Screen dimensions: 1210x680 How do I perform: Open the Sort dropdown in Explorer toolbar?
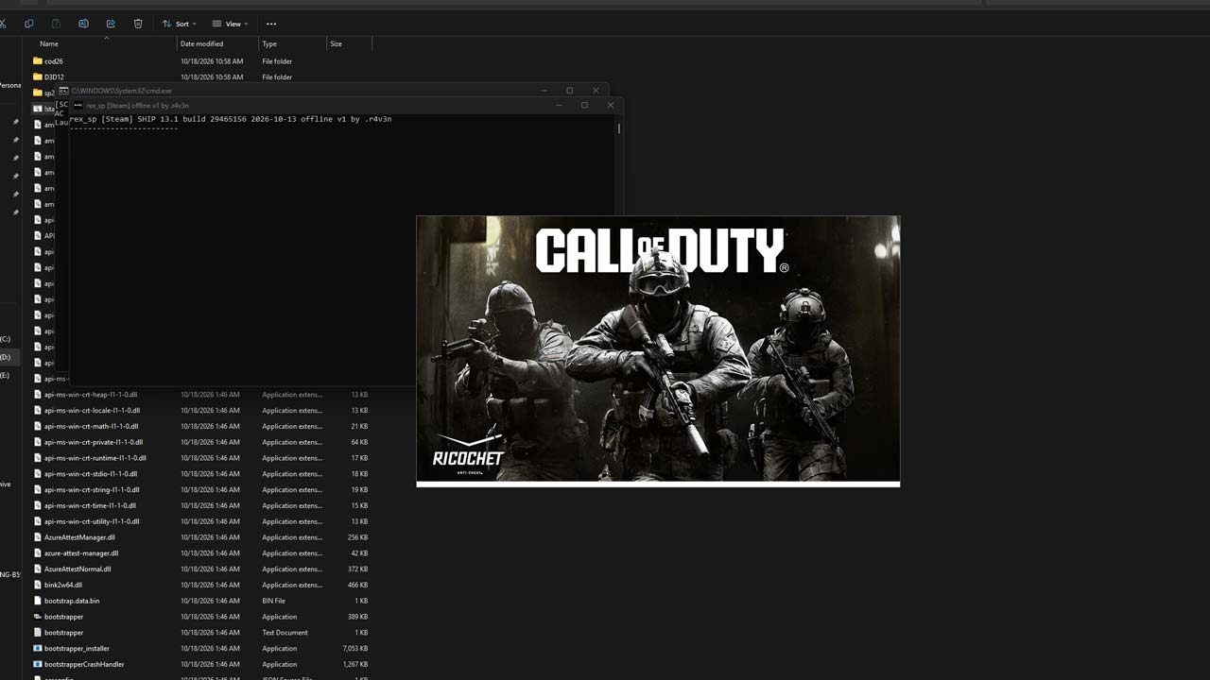[x=180, y=24]
